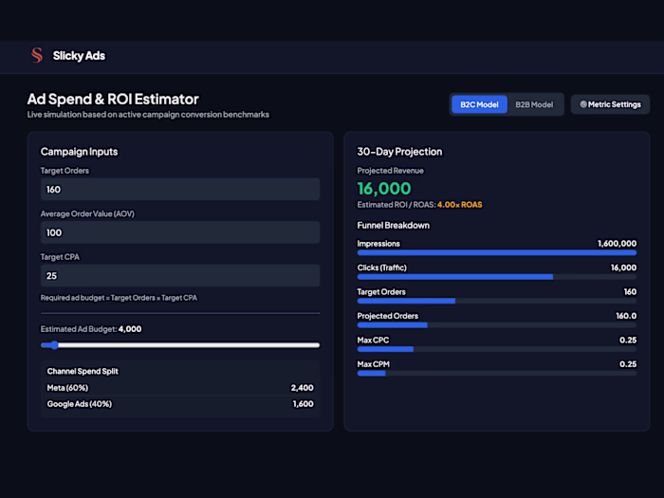The height and width of the screenshot is (498, 664).
Task: Click the 30-Day Projection heading
Action: pos(399,152)
